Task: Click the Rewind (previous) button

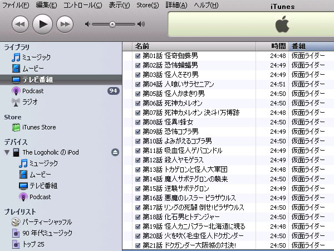Action: click(20, 24)
